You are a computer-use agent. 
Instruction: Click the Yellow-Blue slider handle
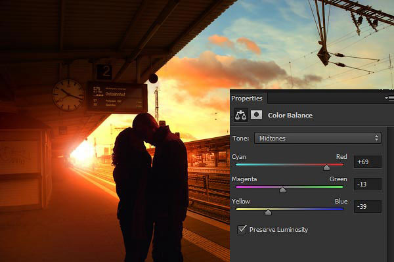pos(268,212)
